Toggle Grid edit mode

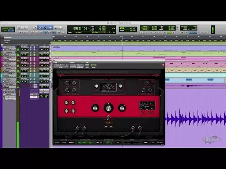click(12, 31)
